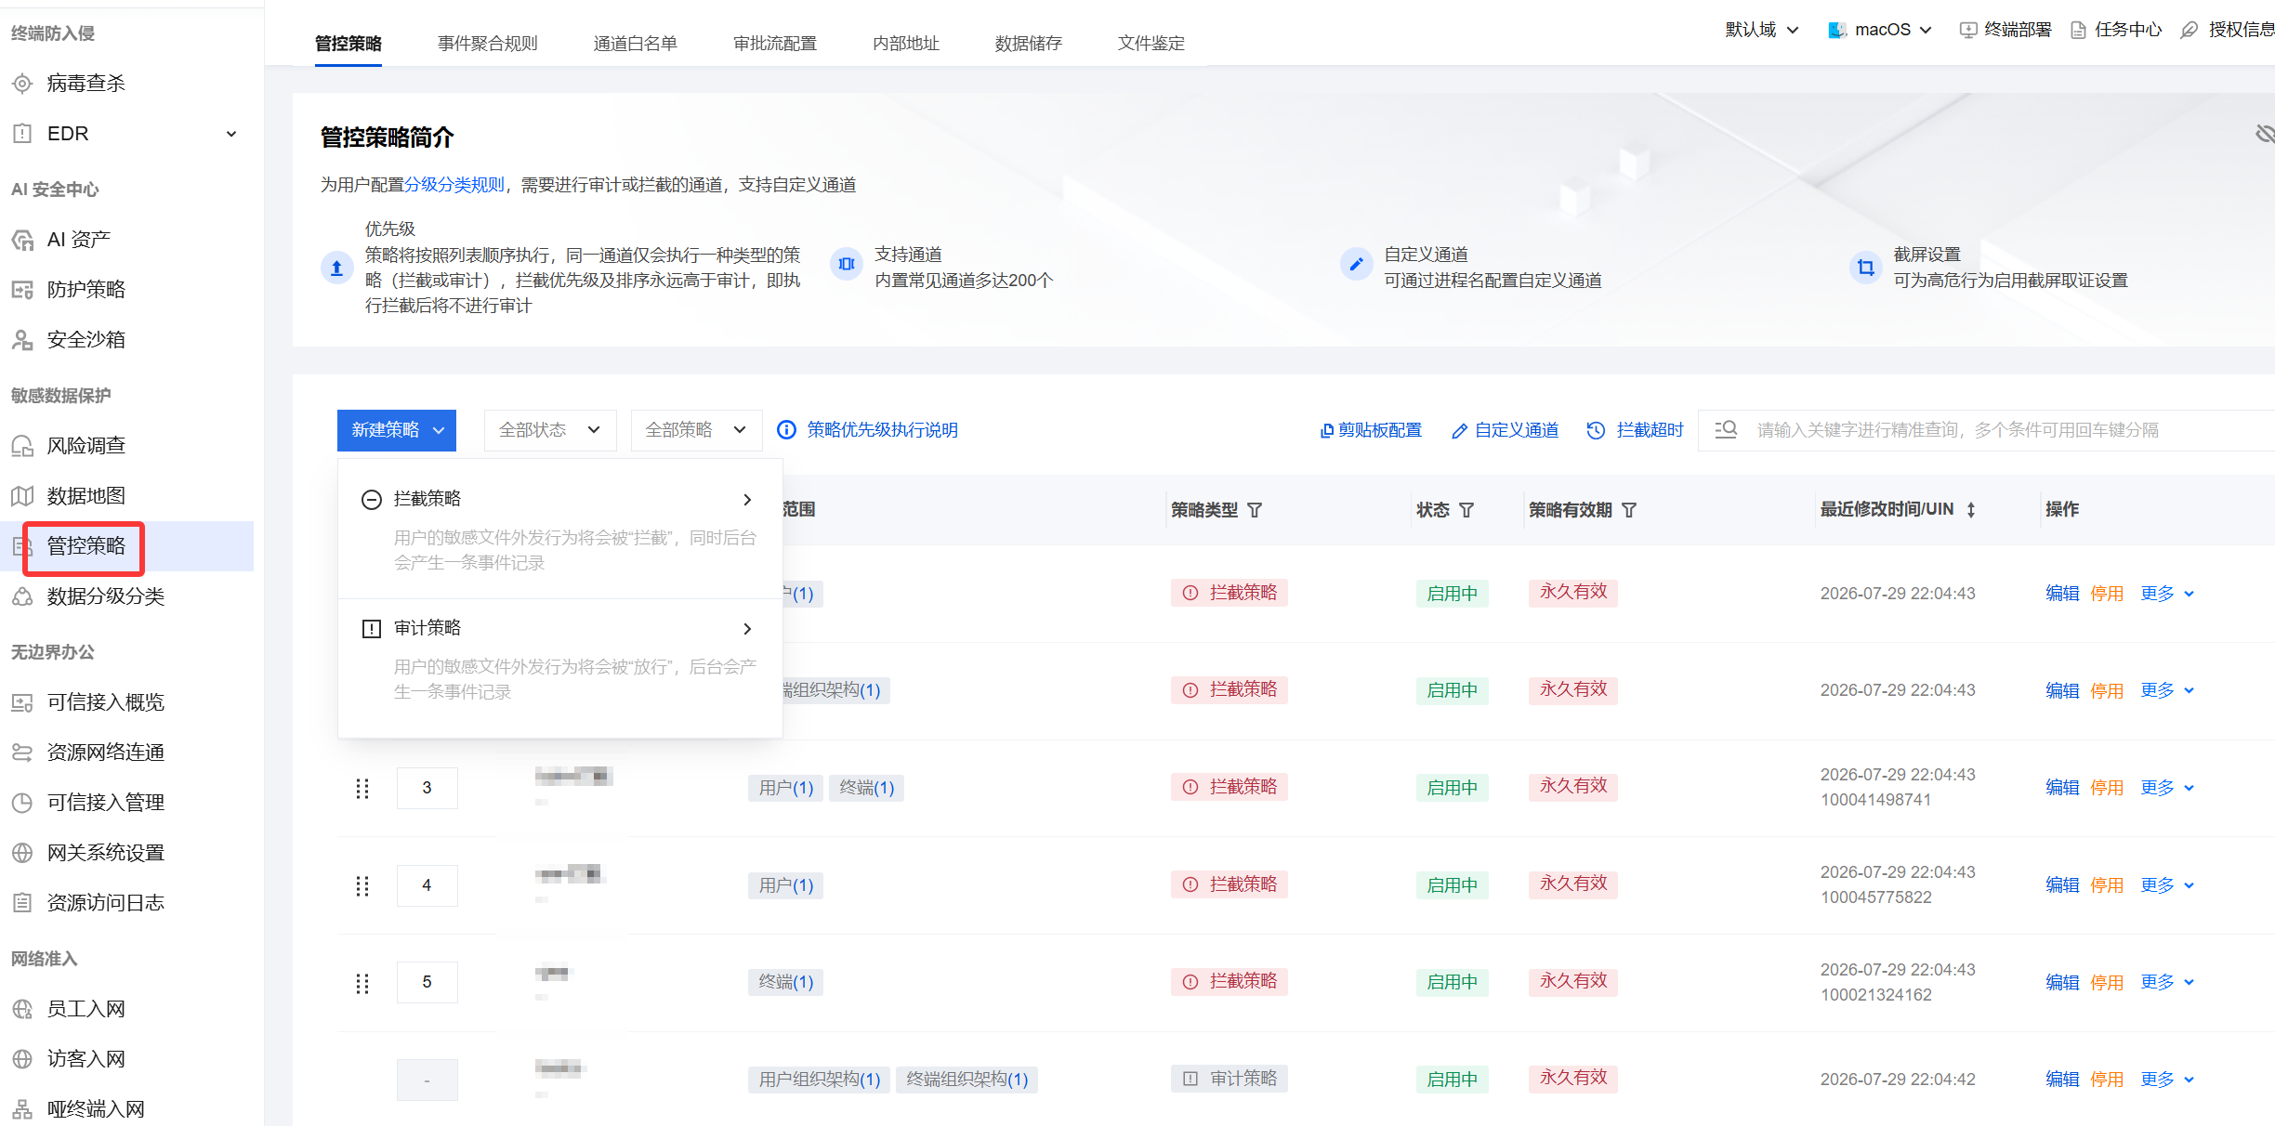Image resolution: width=2275 pixels, height=1126 pixels.
Task: Click the 资源访问日志 sidebar icon
Action: (22, 903)
